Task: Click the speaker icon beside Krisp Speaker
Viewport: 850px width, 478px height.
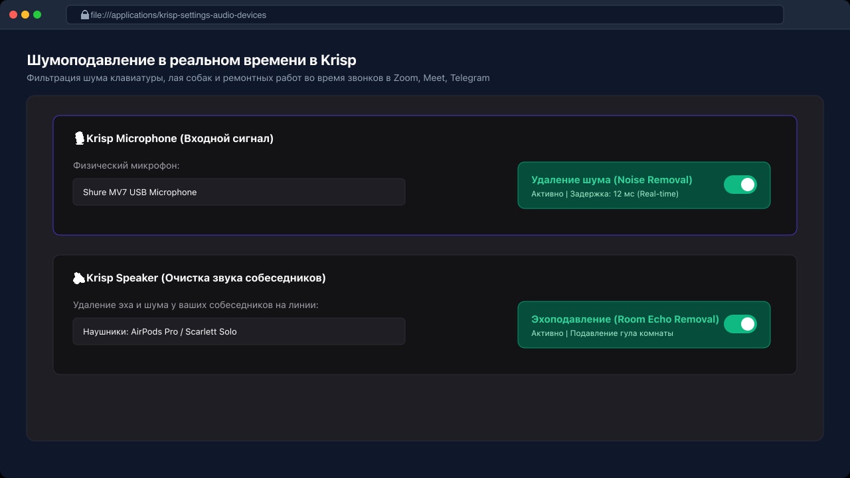Action: (x=79, y=278)
